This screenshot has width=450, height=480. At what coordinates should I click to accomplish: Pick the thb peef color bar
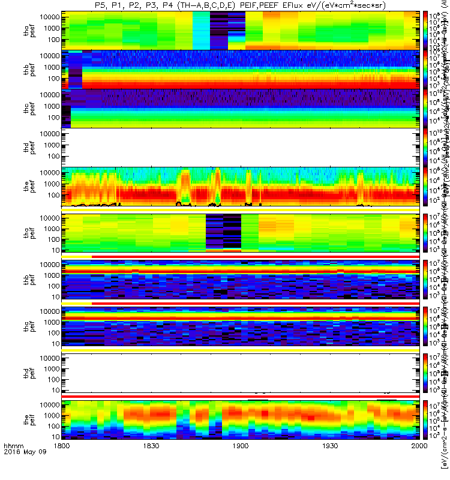pos(425,70)
